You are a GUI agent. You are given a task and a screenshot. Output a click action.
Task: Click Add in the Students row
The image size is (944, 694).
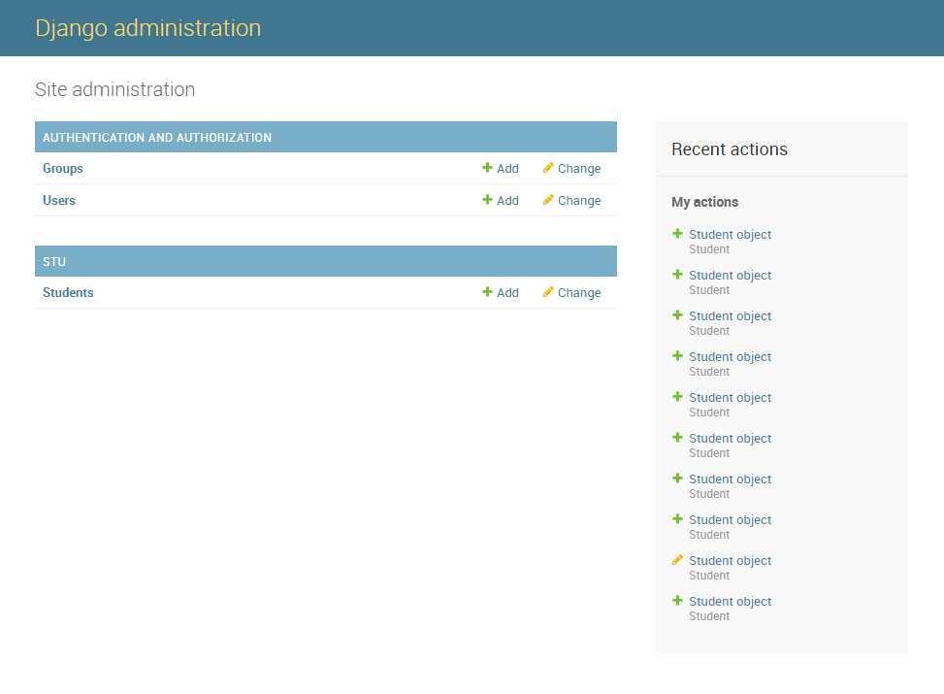501,292
